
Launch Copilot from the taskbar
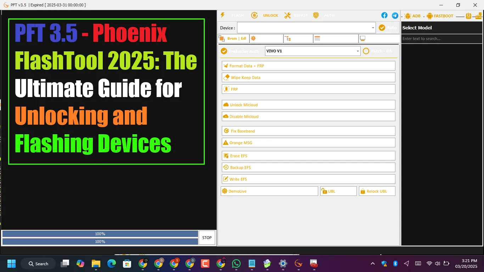(x=80, y=263)
